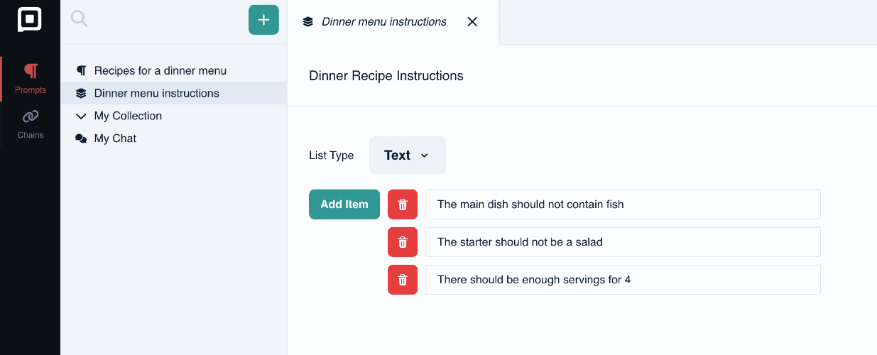The width and height of the screenshot is (877, 355).
Task: Click layers icon in the open tab
Action: coord(307,22)
